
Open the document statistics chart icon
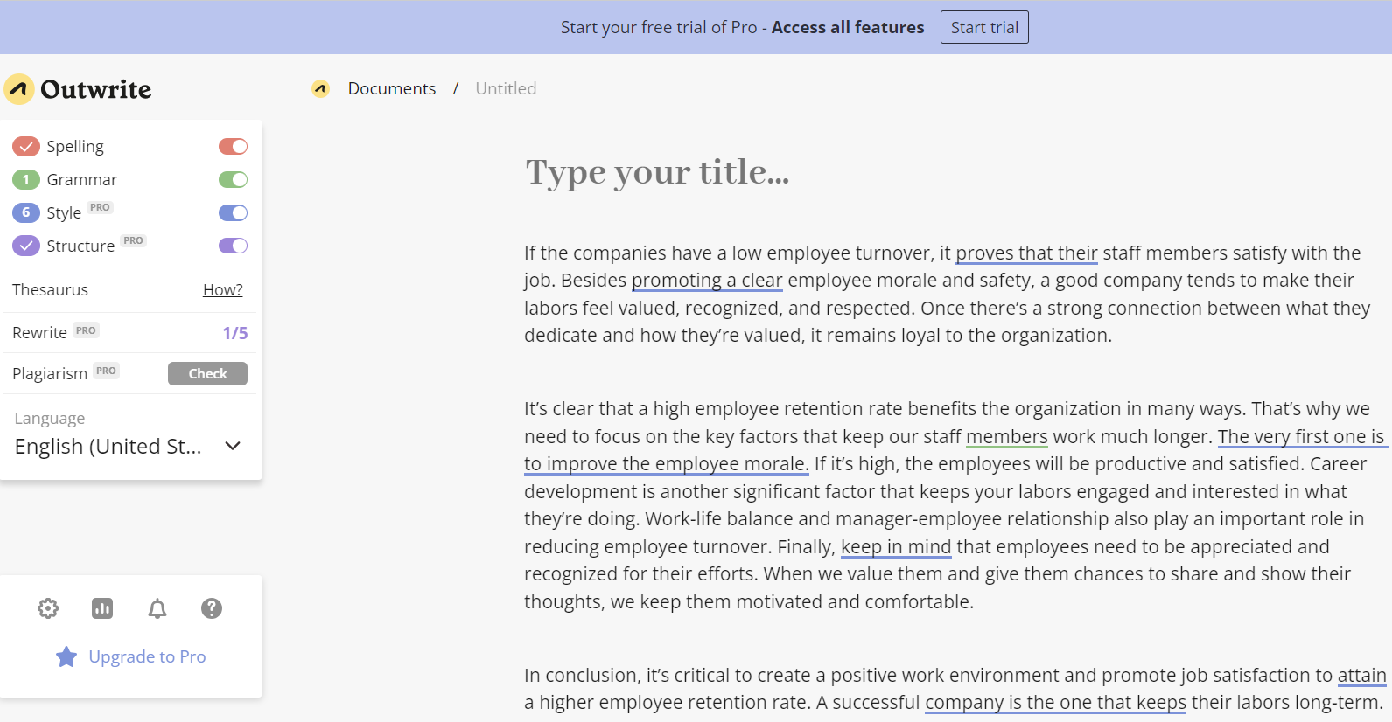pyautogui.click(x=102, y=608)
